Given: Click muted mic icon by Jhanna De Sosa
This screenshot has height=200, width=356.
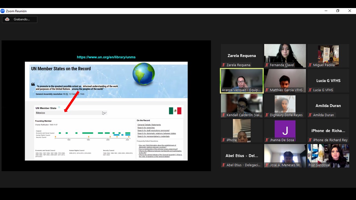Looking at the screenshot, I should tap(267, 140).
